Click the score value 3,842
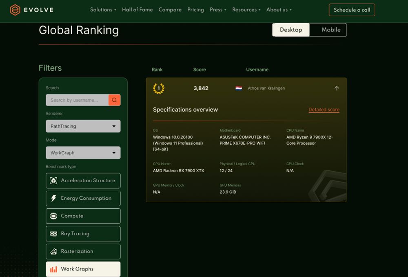Viewport: 408px width, 277px height. pyautogui.click(x=201, y=88)
